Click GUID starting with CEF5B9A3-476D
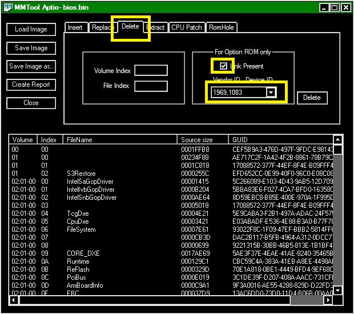Screen dimensions: 354x314 click(x=283, y=150)
